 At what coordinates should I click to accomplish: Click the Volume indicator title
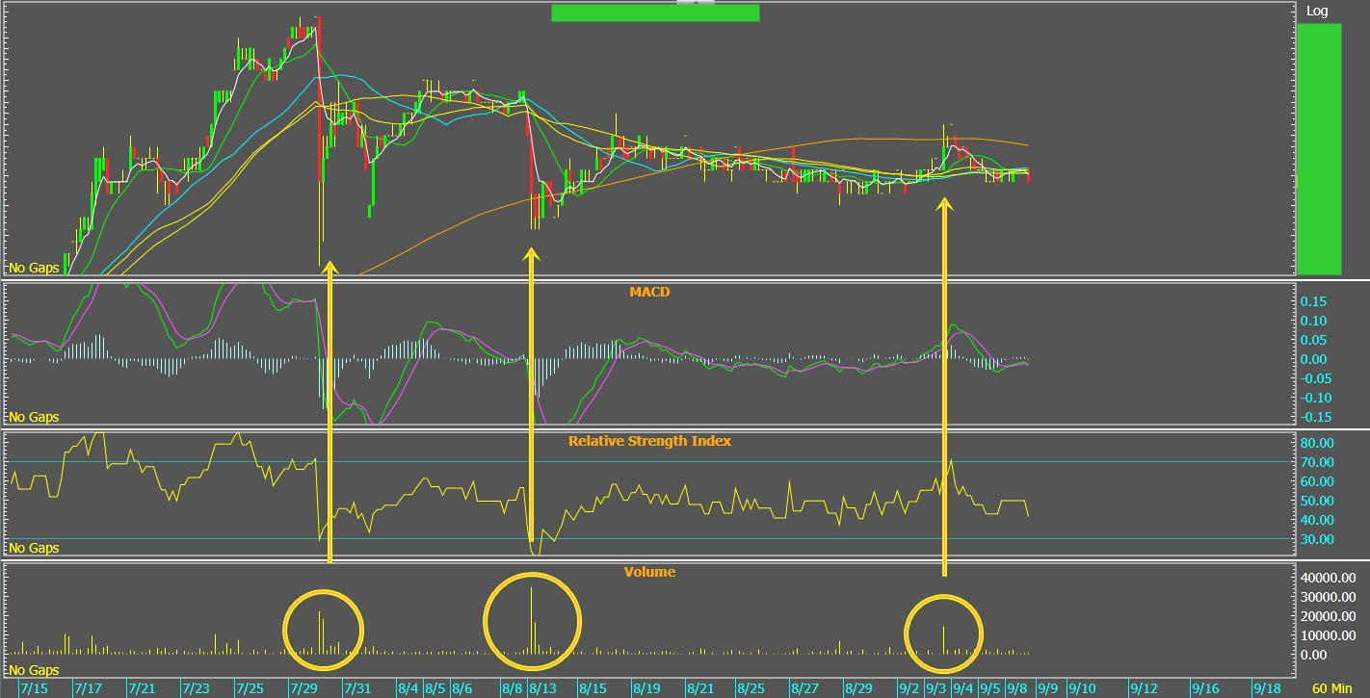(649, 572)
